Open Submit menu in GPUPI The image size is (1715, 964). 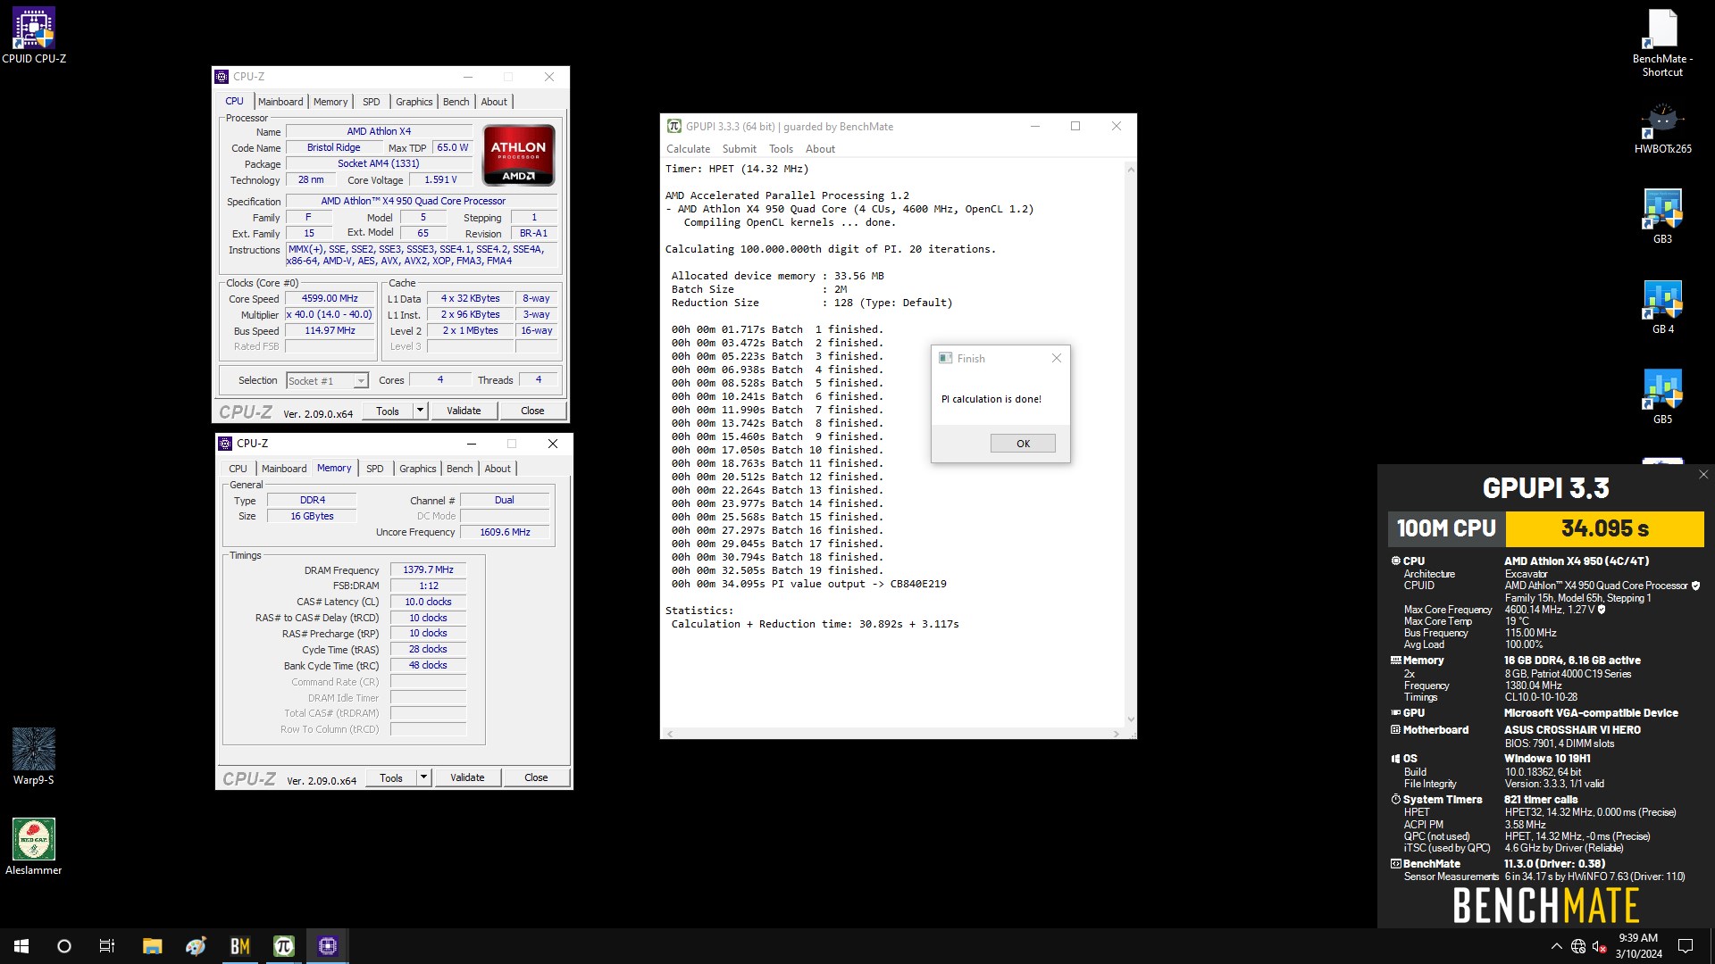click(739, 149)
